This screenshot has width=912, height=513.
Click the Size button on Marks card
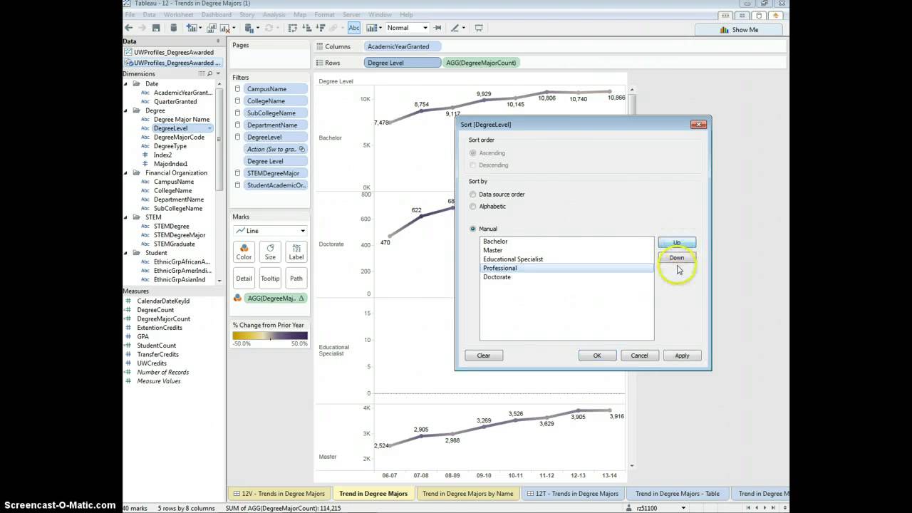pyautogui.click(x=270, y=252)
